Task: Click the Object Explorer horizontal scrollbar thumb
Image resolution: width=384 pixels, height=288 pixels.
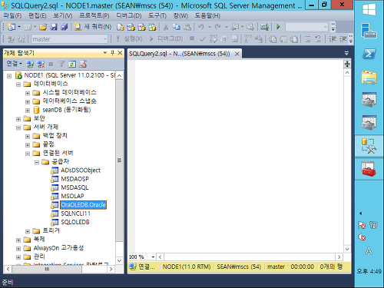Action: 47,269
